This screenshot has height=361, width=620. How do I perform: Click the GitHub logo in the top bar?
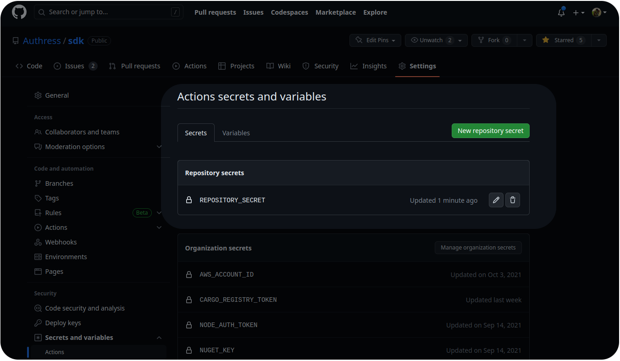point(19,12)
